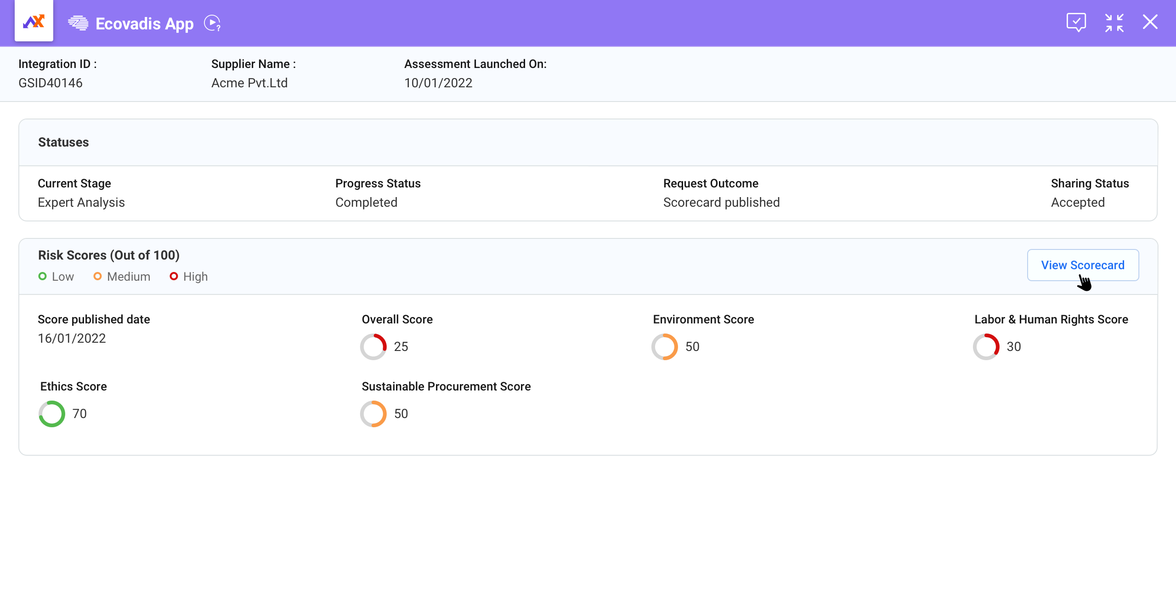Click the Overall Score ring showing 25
Image resolution: width=1176 pixels, height=611 pixels.
point(373,347)
